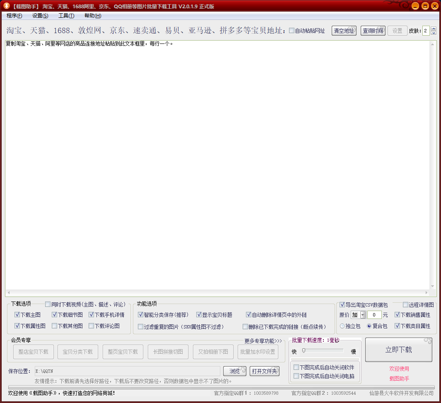This screenshot has height=403, width=441.
Task: Click the scroll-down arrow of the address box
Action: click(433, 286)
